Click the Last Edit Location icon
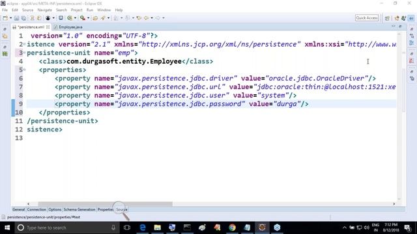Screen dimensions: 417x234 coord(139,18)
